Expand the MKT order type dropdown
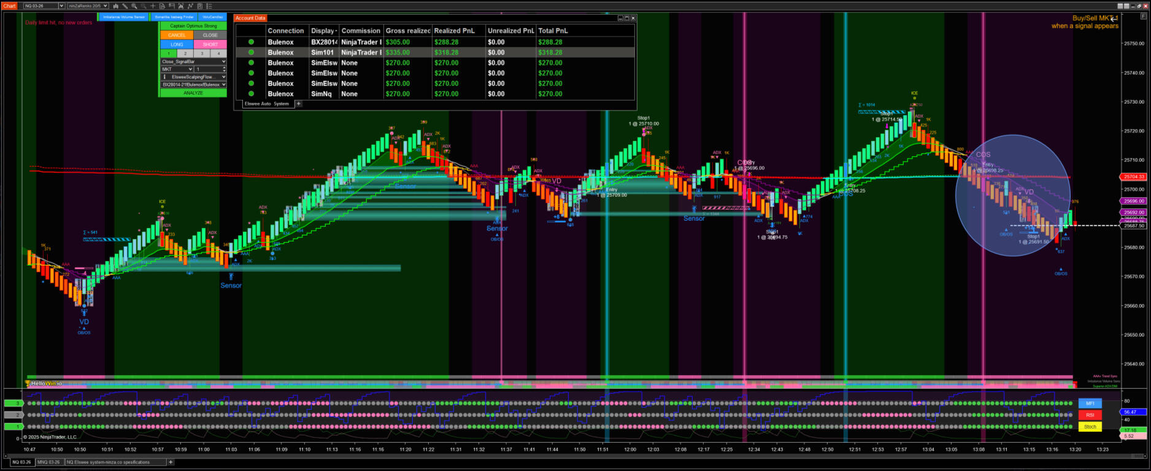 177,69
